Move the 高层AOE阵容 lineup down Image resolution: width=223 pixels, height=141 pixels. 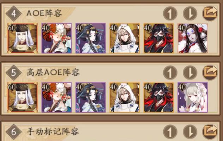click(190, 73)
